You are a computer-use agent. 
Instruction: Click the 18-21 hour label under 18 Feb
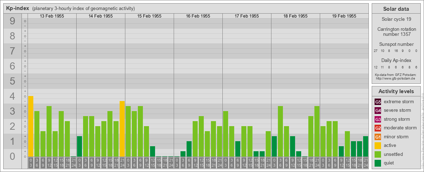[311, 163]
